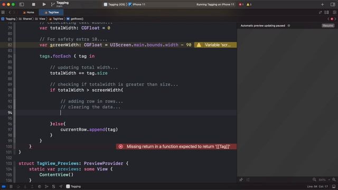Toggle the navigator sidebar
The image size is (338, 190).
pos(22,4)
